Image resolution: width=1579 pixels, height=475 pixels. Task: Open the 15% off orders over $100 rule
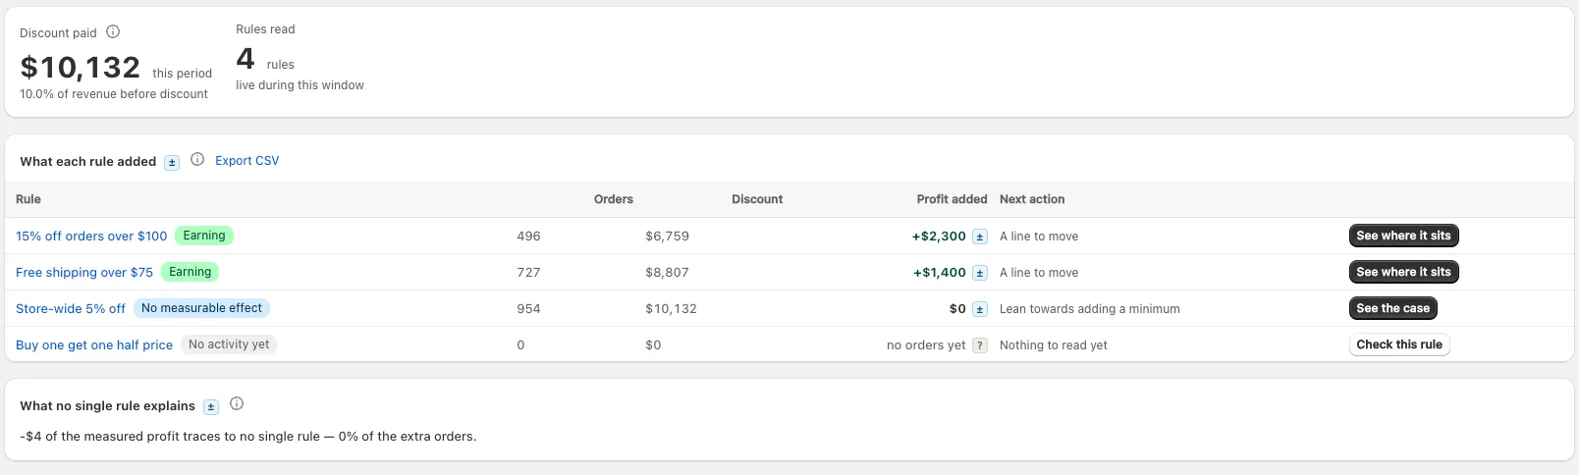tap(91, 237)
